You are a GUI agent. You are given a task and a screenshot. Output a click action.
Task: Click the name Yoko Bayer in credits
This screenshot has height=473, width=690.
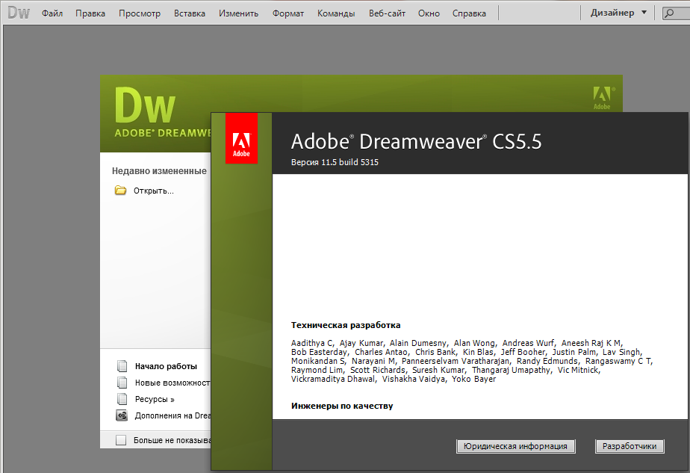tap(473, 379)
